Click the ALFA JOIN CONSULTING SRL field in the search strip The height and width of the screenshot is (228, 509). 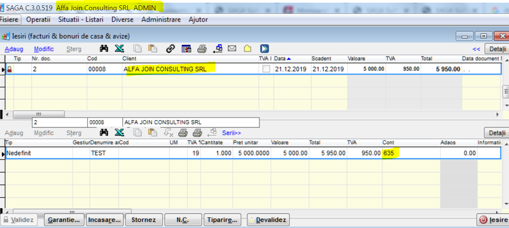pos(191,122)
